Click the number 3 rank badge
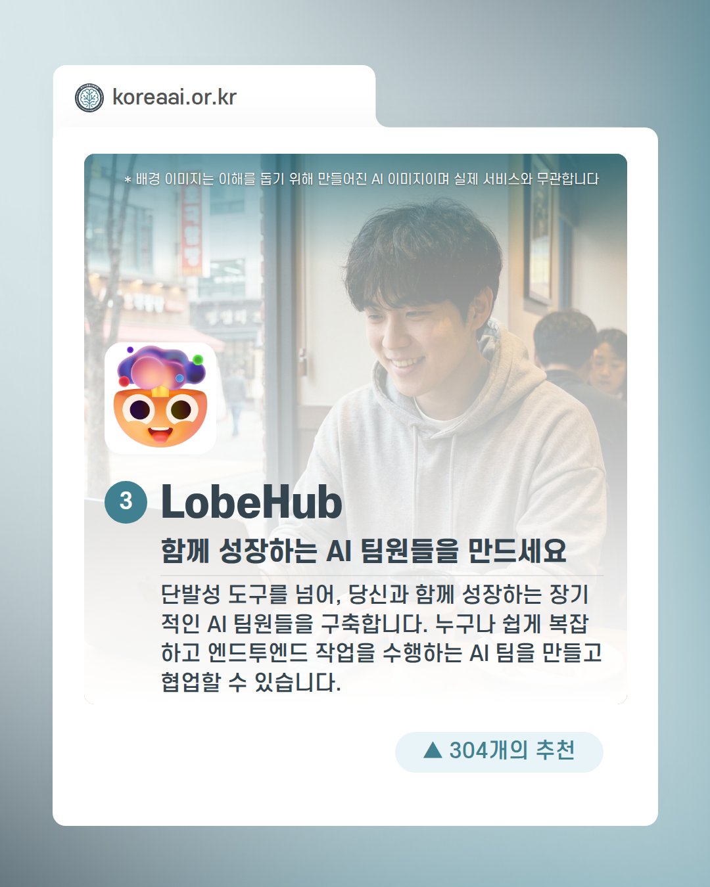 point(126,502)
